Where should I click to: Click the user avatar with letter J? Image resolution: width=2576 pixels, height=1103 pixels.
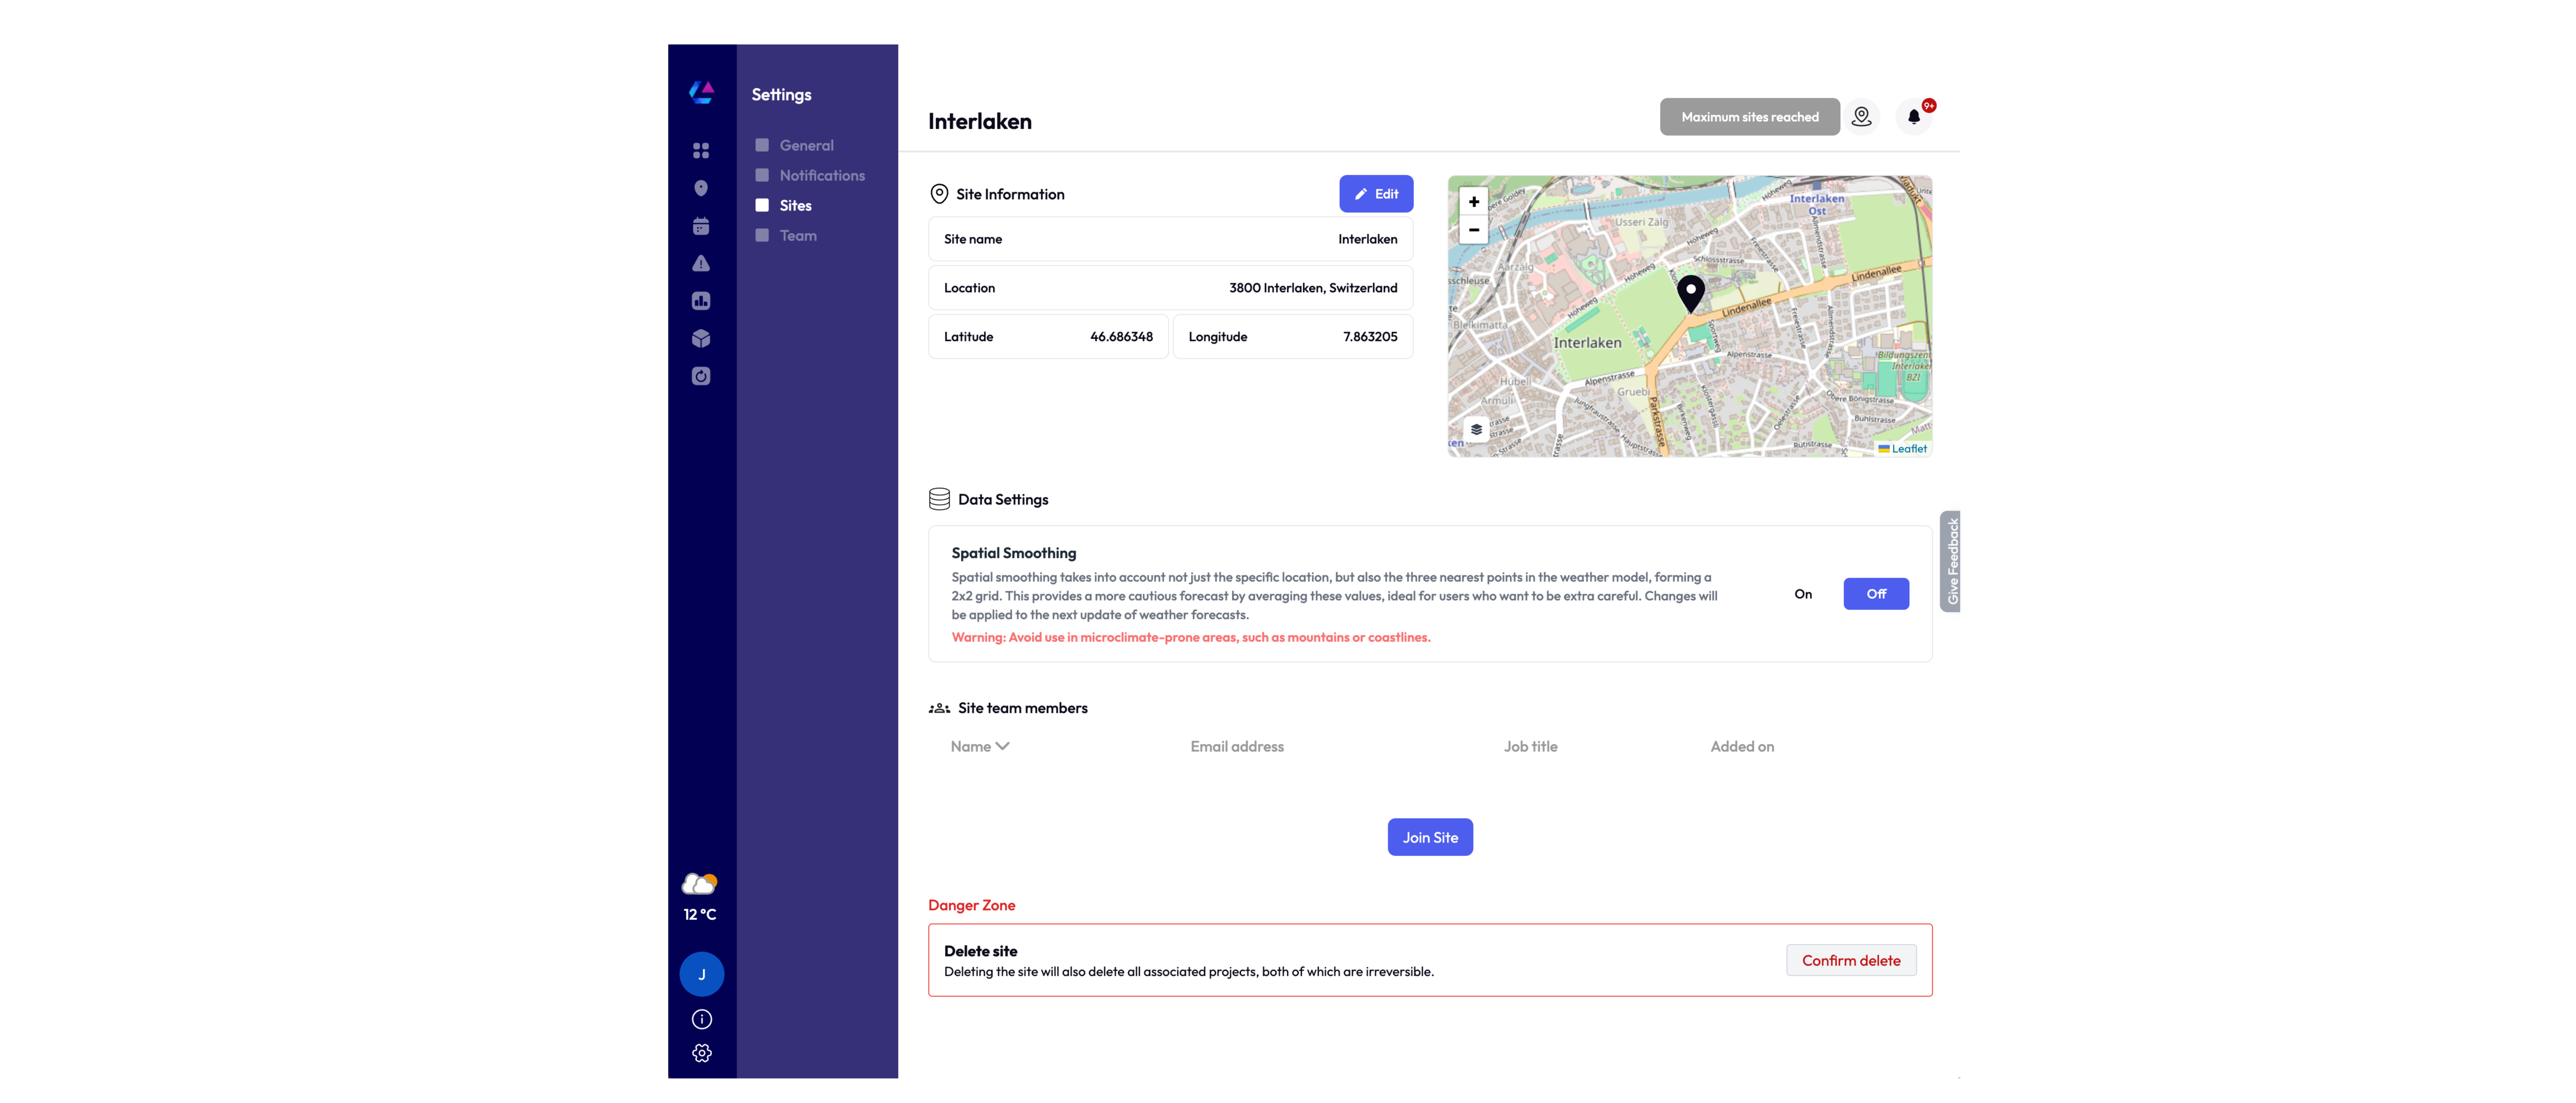702,973
